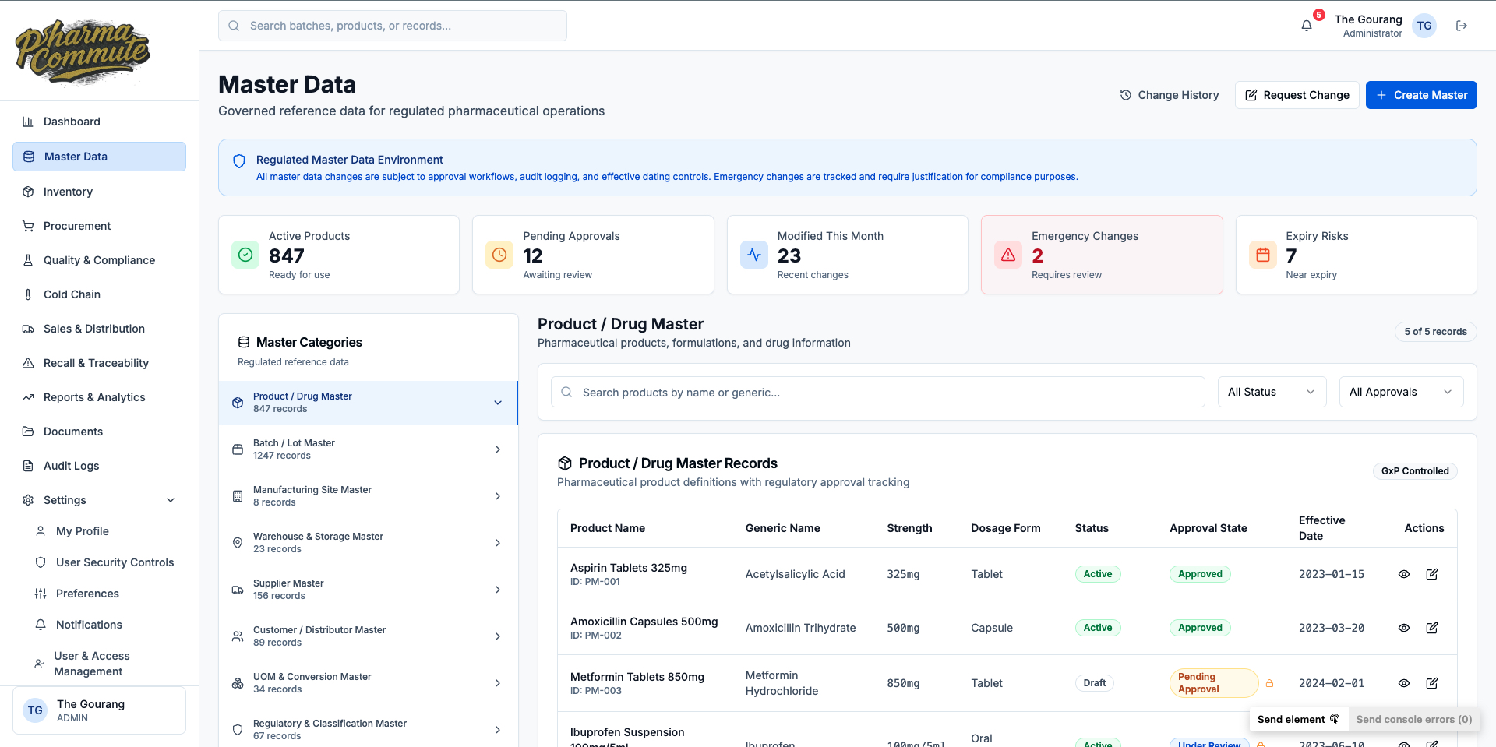Open Dashboard in the sidebar

pyautogui.click(x=99, y=122)
